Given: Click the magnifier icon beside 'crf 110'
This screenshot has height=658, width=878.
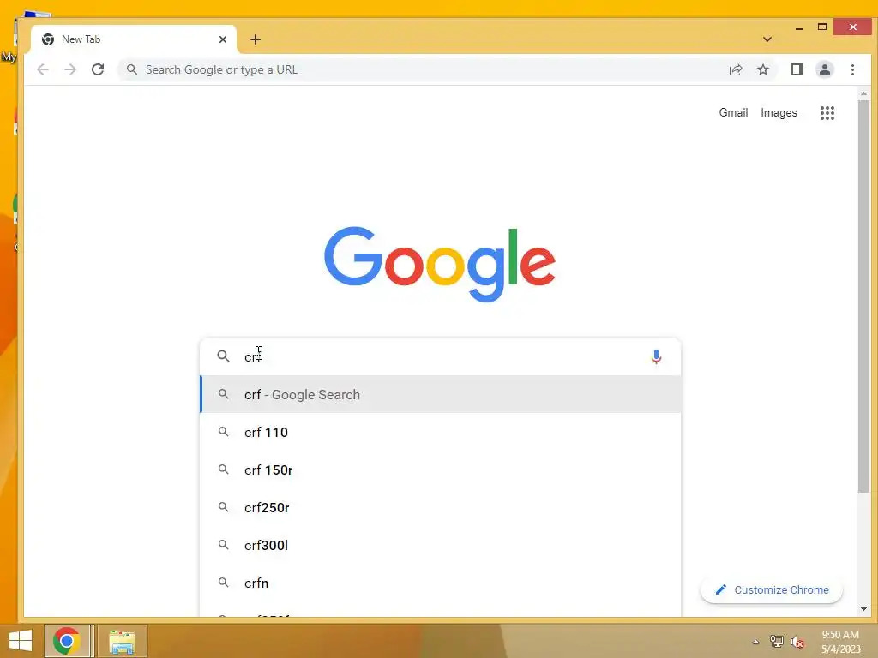Looking at the screenshot, I should pos(224,432).
